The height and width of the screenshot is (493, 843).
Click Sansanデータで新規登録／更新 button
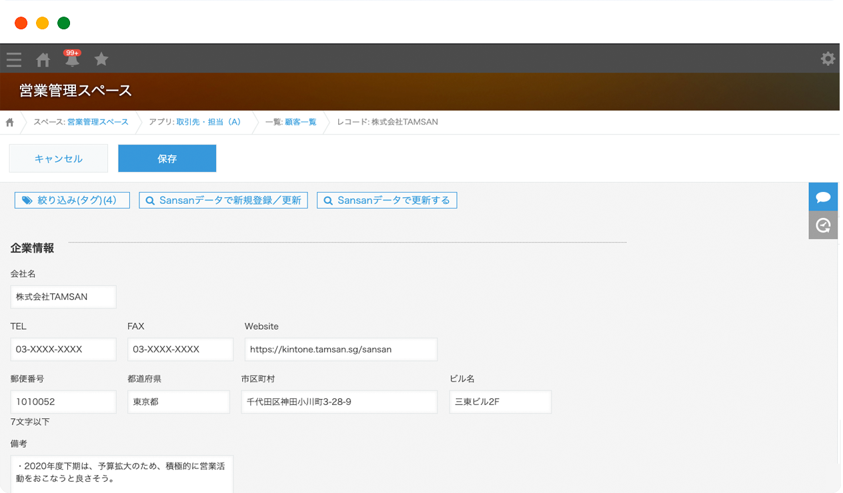(223, 200)
